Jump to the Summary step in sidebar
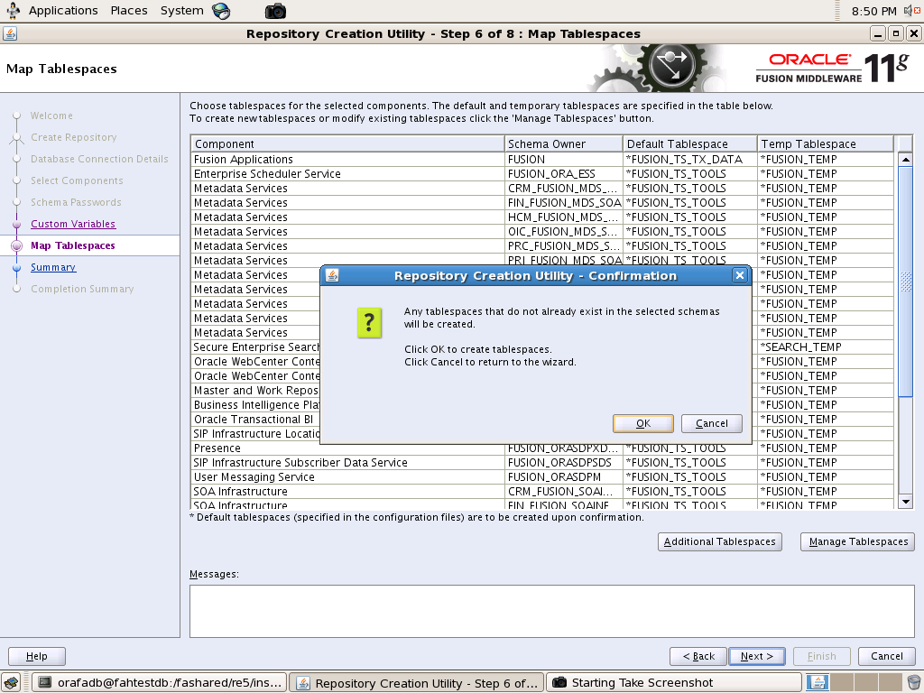Viewport: 924px width, 693px height. (x=53, y=267)
